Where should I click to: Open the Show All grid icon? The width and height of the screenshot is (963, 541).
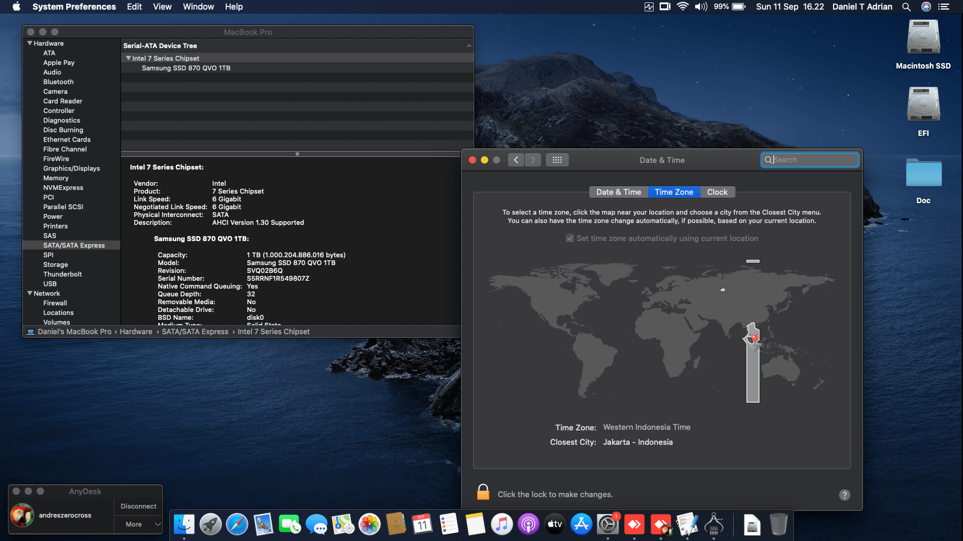coord(557,160)
